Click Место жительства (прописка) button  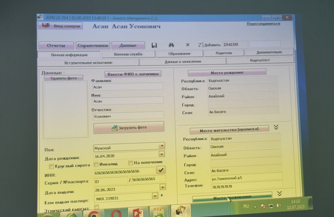229,130
